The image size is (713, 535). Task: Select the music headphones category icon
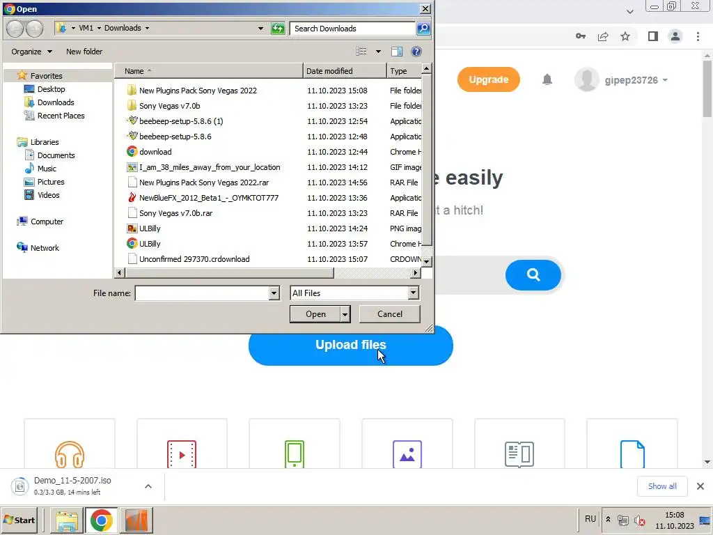70,454
